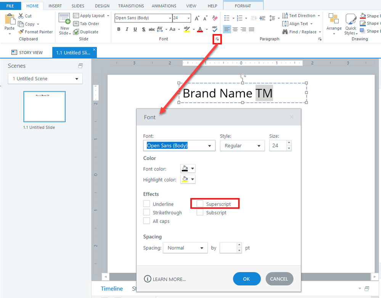Click the LEARN MORE link
The width and height of the screenshot is (381, 298).
click(x=165, y=279)
